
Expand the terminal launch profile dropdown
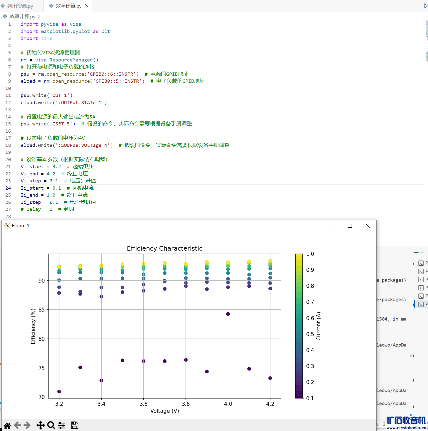pyautogui.click(x=422, y=253)
